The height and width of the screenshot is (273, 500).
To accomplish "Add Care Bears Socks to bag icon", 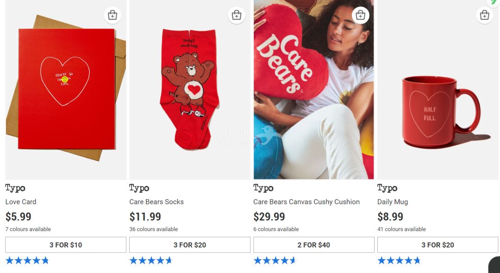I will (x=237, y=15).
